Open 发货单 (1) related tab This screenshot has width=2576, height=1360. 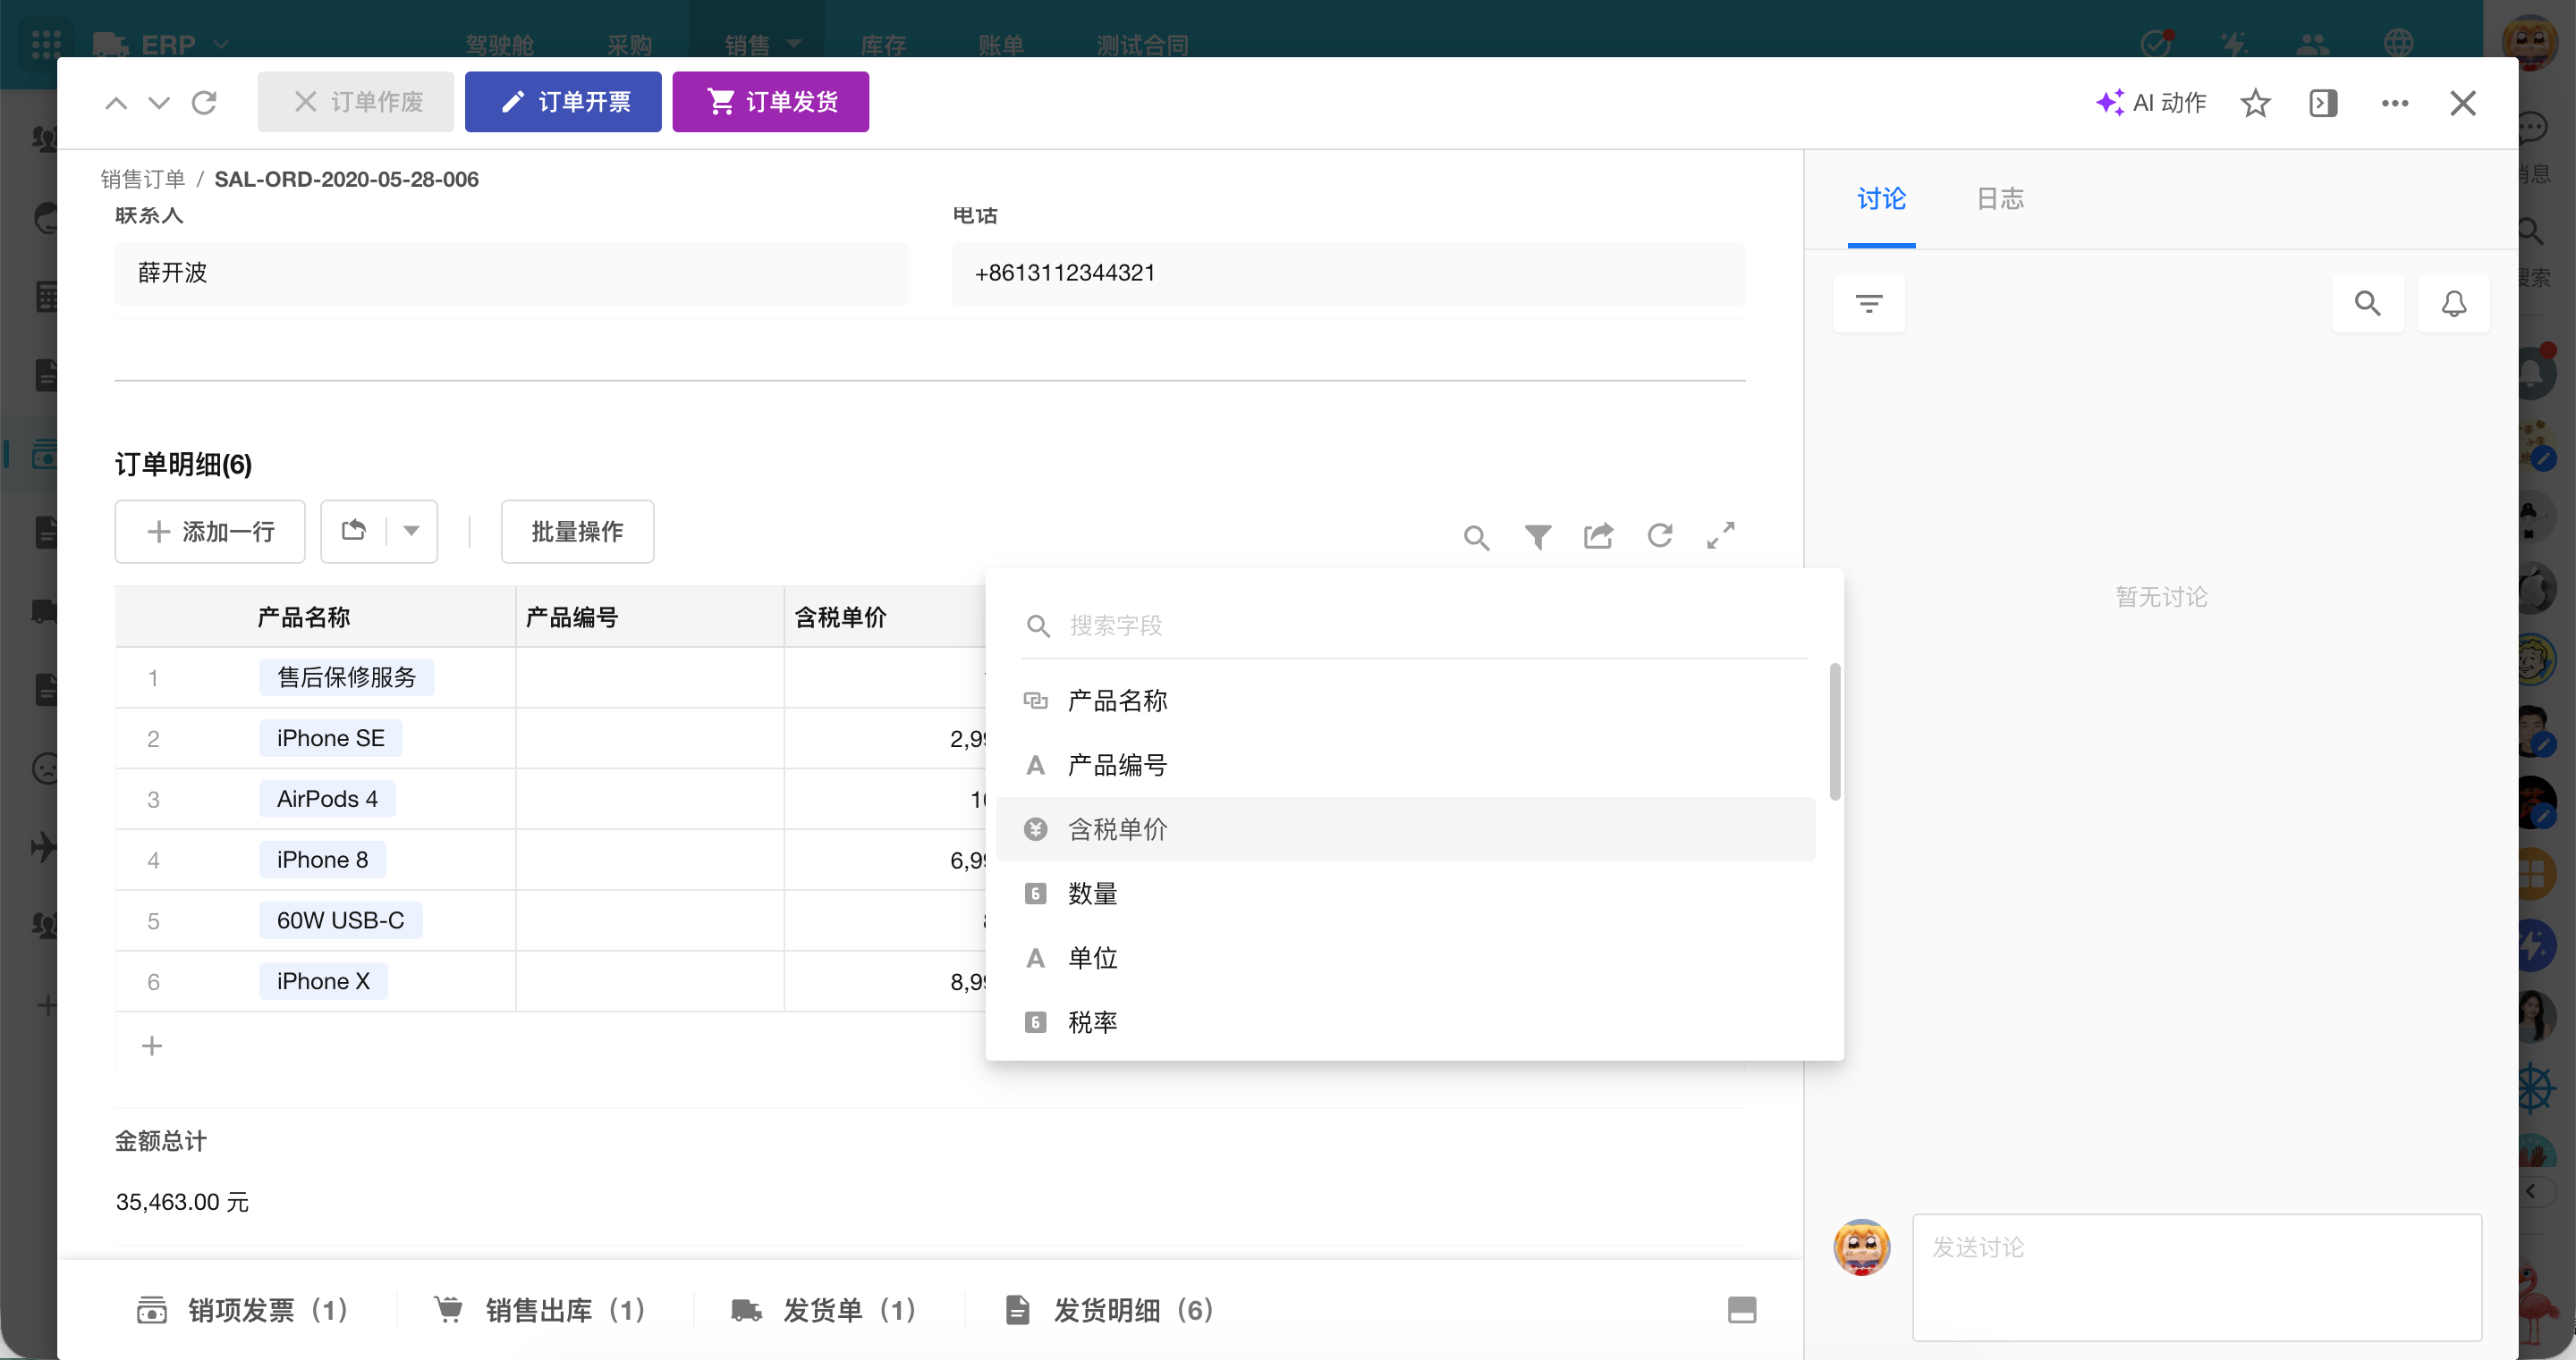point(824,1310)
